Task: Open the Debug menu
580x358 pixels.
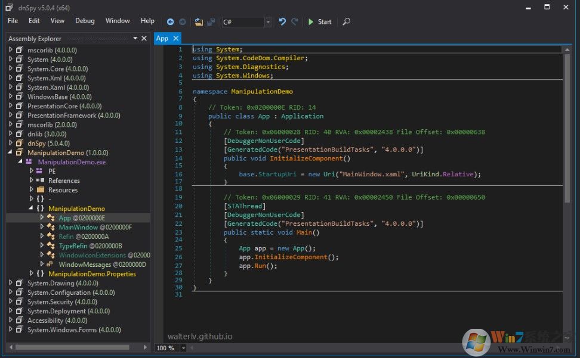Action: 85,21
